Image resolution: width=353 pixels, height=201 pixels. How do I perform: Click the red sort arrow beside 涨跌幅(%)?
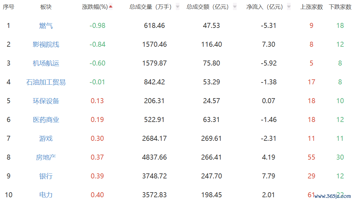coord(111,7)
